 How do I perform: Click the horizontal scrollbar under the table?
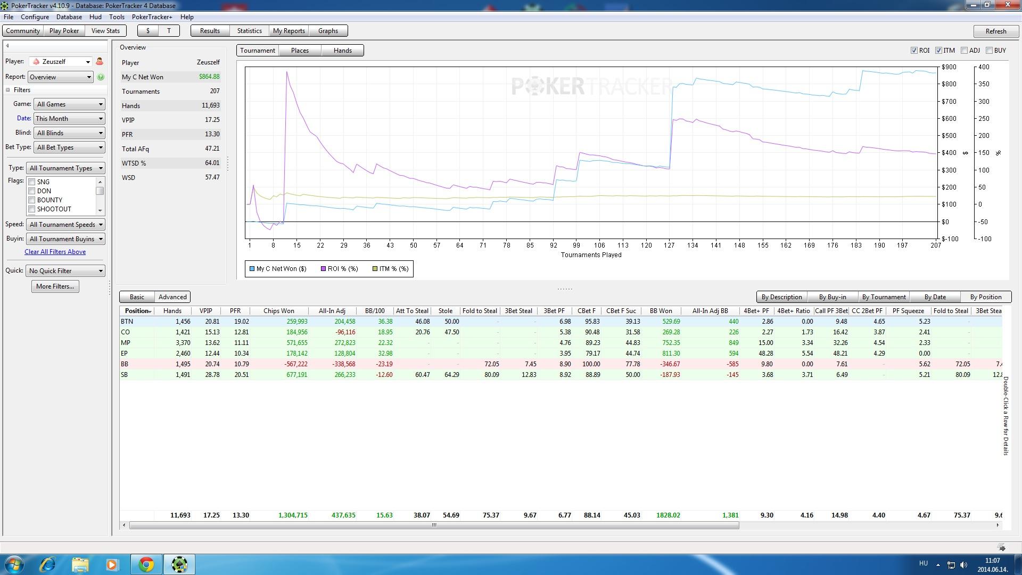434,525
